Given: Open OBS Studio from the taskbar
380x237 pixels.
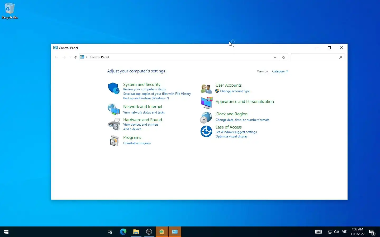Looking at the screenshot, I should (x=149, y=232).
